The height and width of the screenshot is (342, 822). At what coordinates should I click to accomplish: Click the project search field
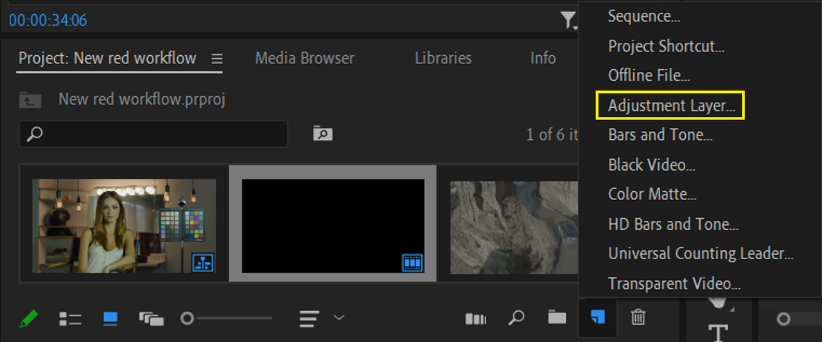pyautogui.click(x=153, y=134)
